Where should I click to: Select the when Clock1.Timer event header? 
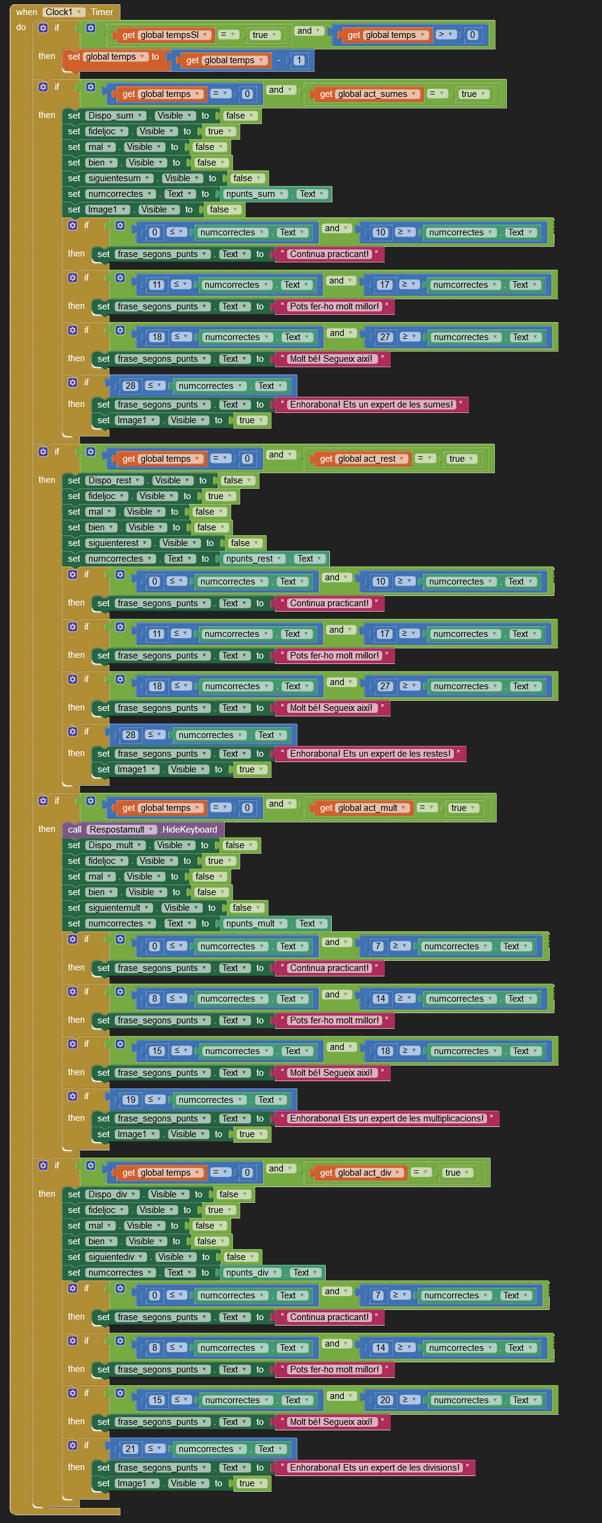(x=26, y=12)
